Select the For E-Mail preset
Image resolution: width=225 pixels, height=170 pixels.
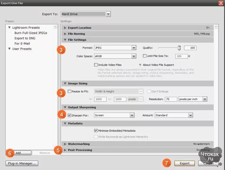22,44
